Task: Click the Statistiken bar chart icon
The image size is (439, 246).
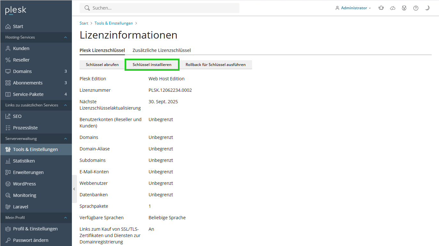Action: point(8,161)
